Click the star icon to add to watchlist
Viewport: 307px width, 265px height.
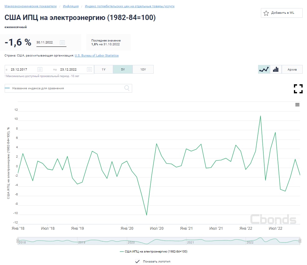coord(266,13)
